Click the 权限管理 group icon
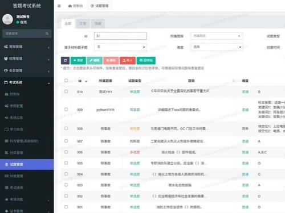 (6, 59)
